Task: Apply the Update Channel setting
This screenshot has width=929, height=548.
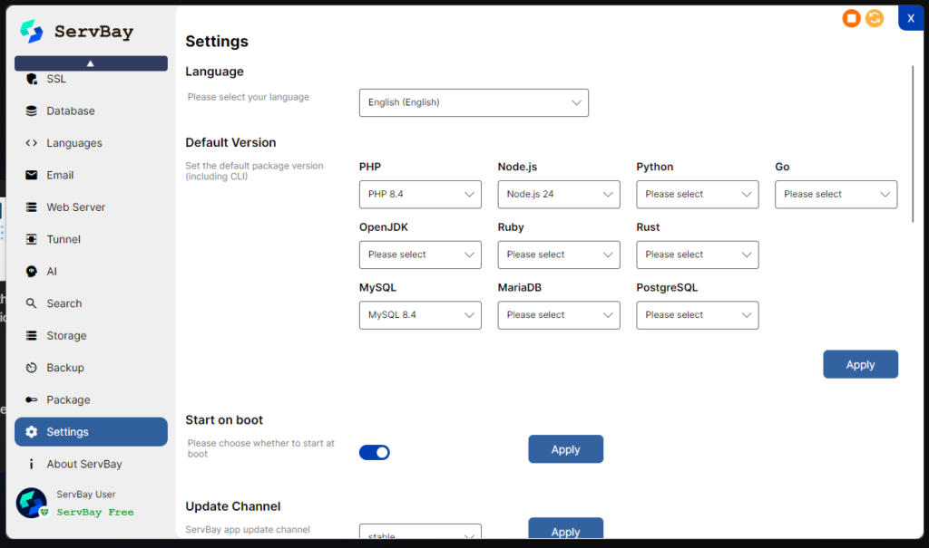Action: coord(566,528)
